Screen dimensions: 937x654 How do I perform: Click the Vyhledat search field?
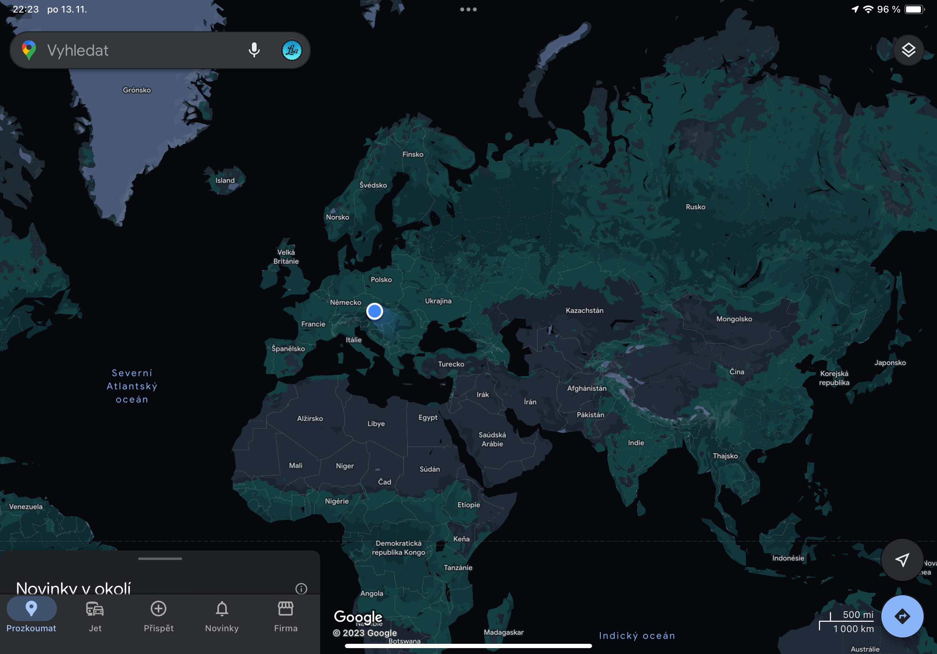(x=139, y=51)
